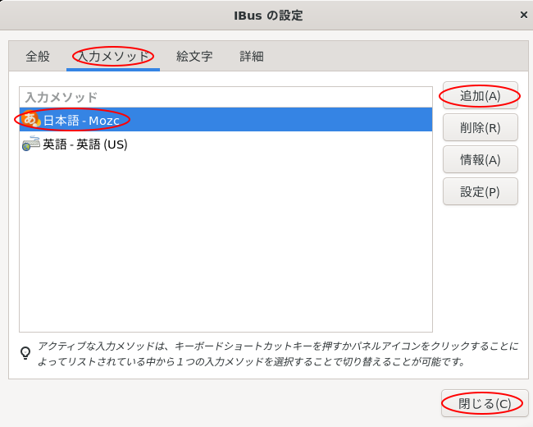The height and width of the screenshot is (427, 533).
Task: Open the 情報(A) button
Action: (x=480, y=159)
